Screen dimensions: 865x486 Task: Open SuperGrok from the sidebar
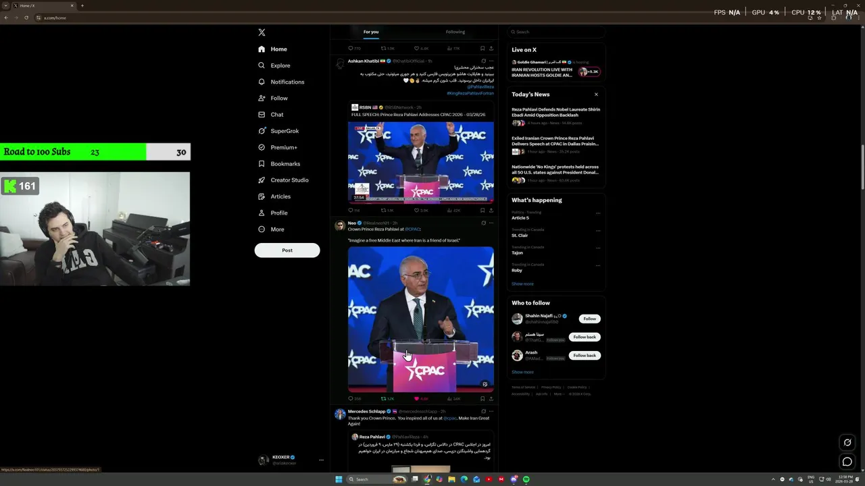(x=278, y=131)
